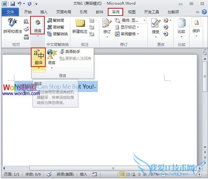208x179 pixels.
Task: Switch to Web Layout view
Action: (x=133, y=174)
